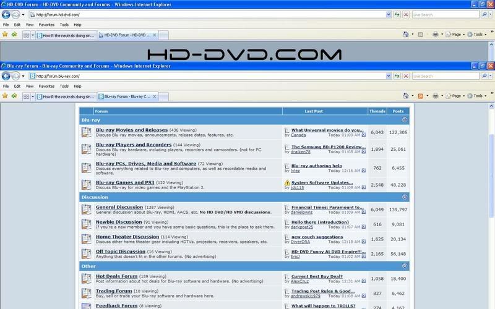Select the HD-DVD Forum tab
The width and height of the screenshot is (495, 309).
[x=127, y=35]
